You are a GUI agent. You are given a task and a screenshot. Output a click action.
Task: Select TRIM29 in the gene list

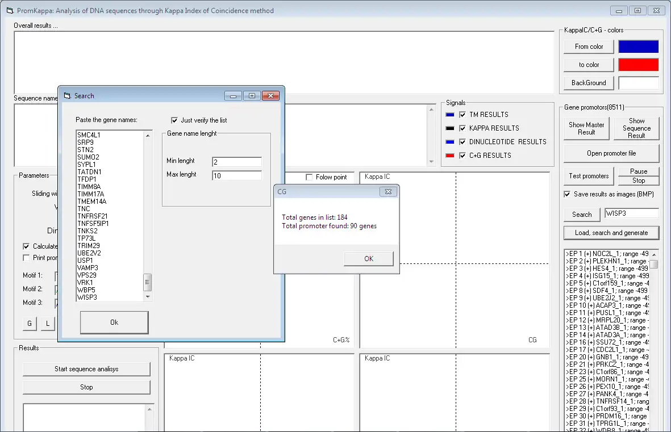point(89,246)
